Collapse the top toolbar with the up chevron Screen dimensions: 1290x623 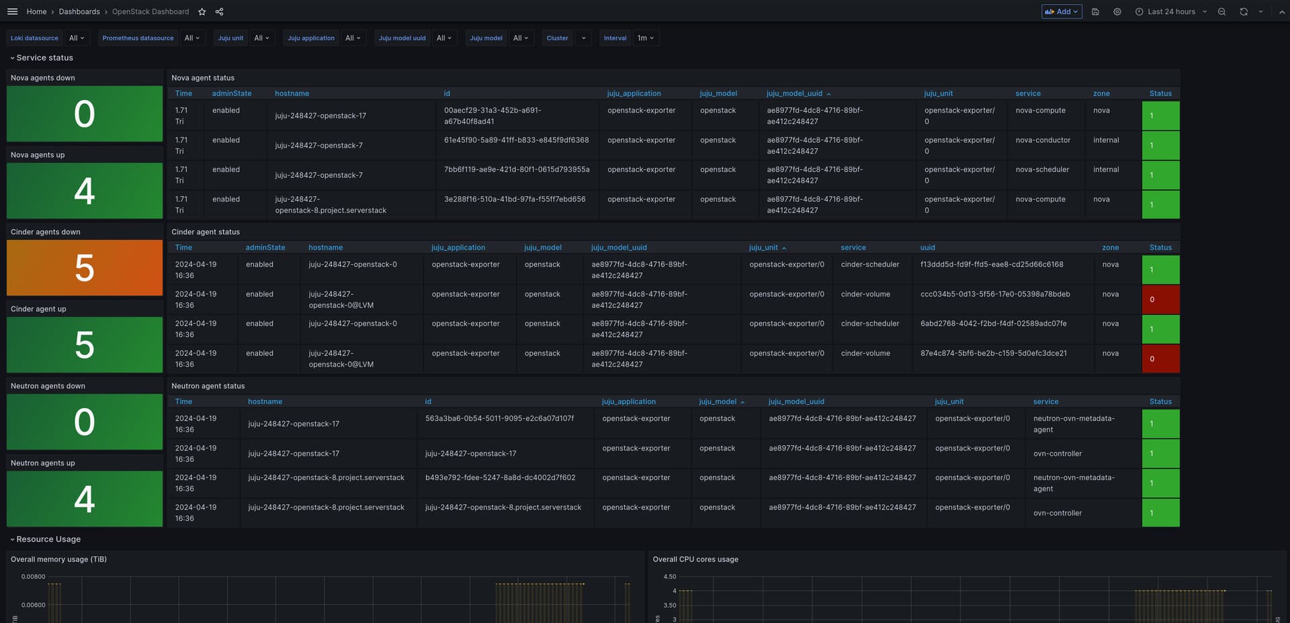(1281, 11)
